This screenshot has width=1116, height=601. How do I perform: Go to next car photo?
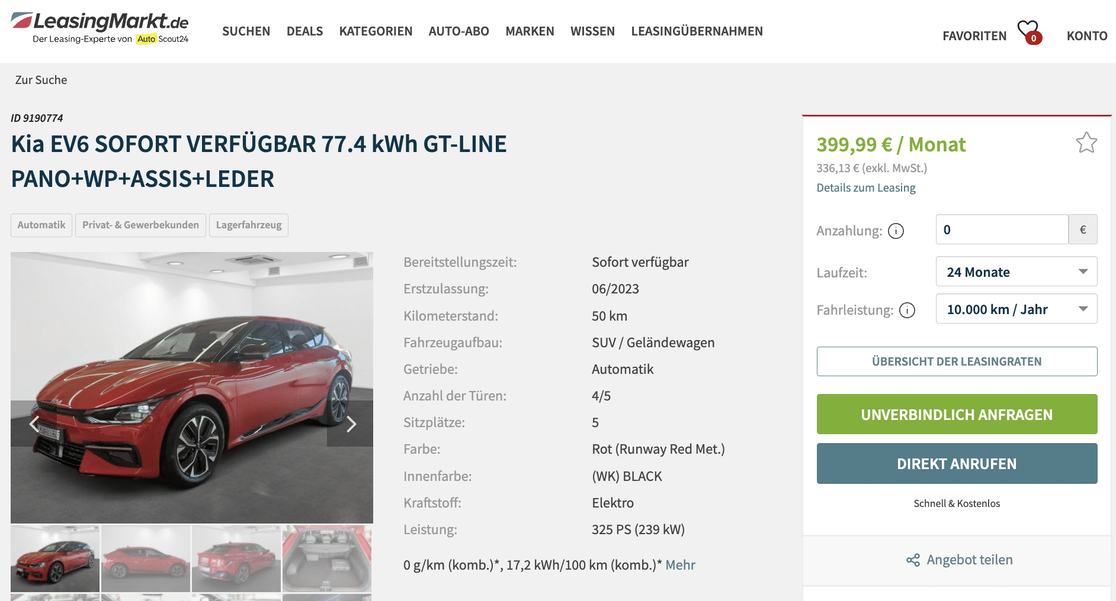coord(351,424)
